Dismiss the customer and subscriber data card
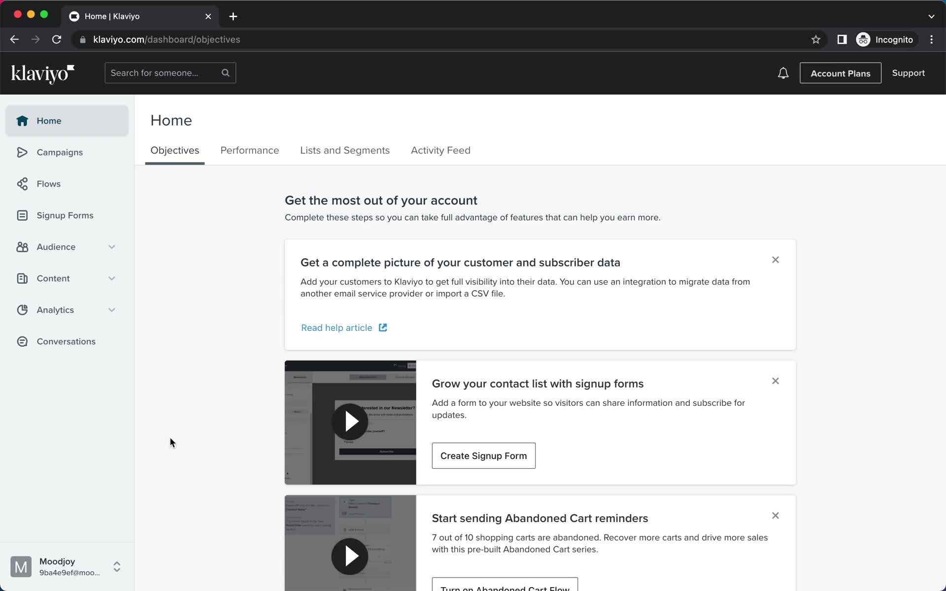Viewport: 946px width, 591px height. pyautogui.click(x=776, y=260)
